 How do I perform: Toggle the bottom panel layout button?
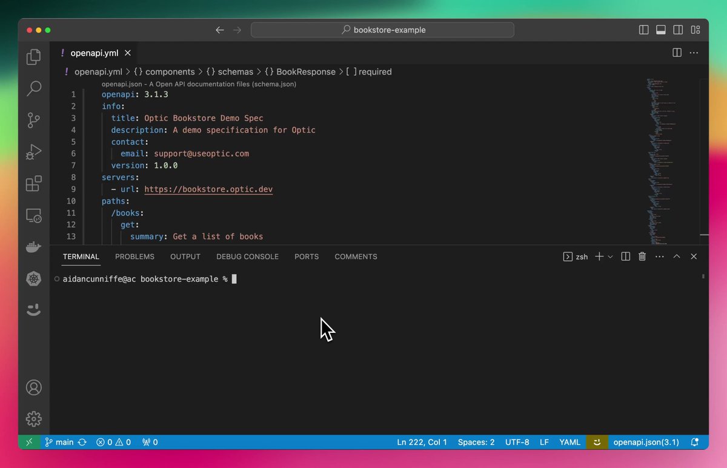pos(661,30)
